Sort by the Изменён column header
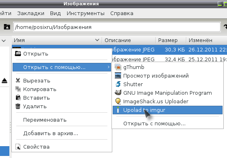Viewport: 227px width, 158px height. 207,40
